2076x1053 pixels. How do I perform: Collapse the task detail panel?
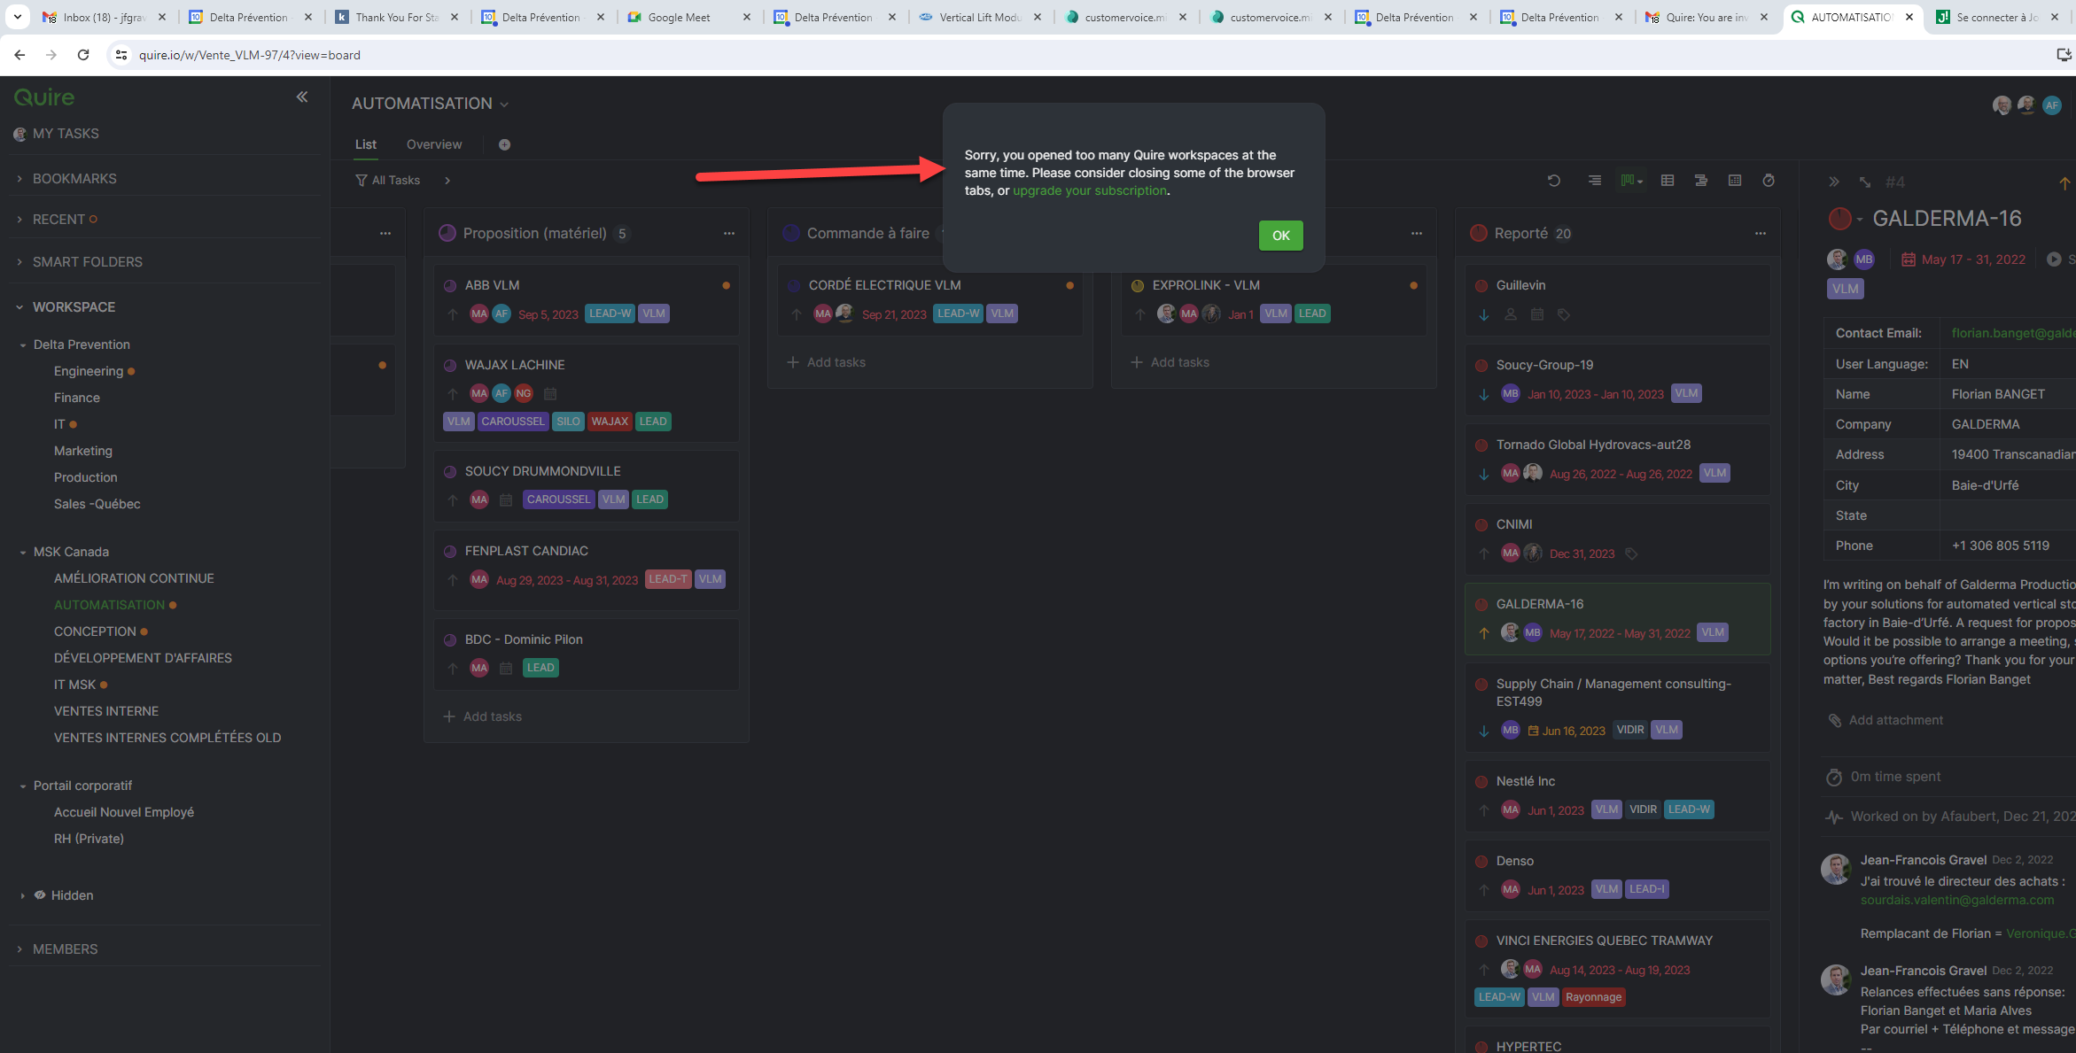point(1834,182)
